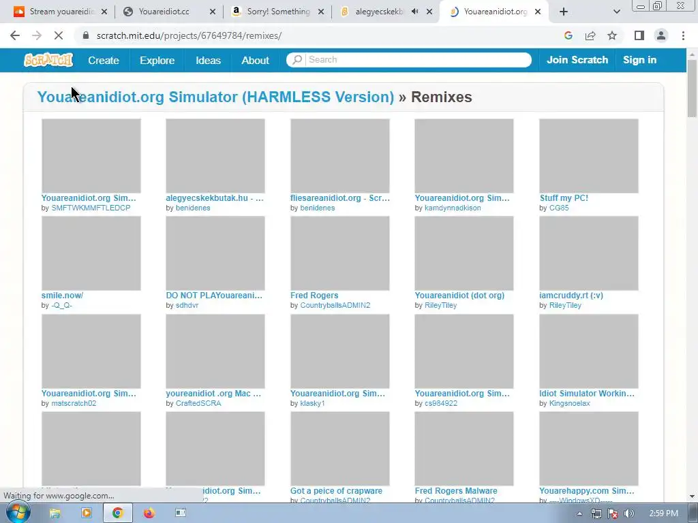Click the browser address bar URL

(x=189, y=35)
